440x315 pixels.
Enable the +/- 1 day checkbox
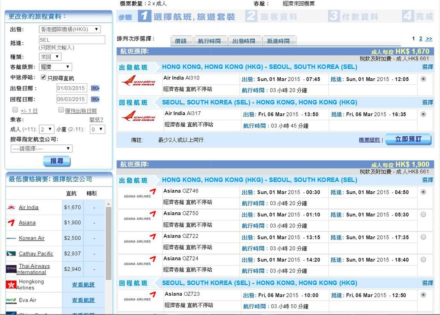click(x=15, y=110)
